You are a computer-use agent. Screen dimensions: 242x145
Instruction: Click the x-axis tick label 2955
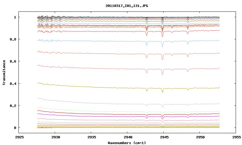[236, 137]
